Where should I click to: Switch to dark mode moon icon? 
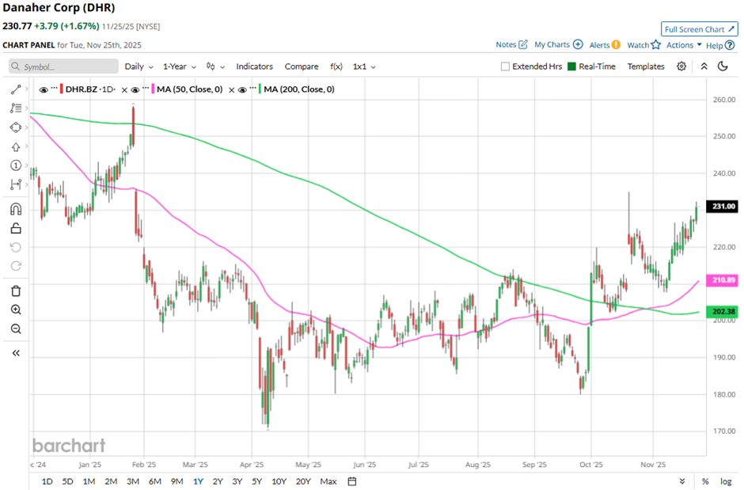723,66
